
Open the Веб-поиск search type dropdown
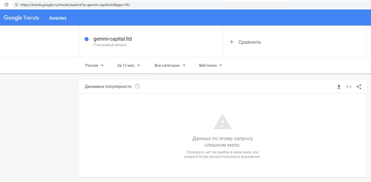210,65
